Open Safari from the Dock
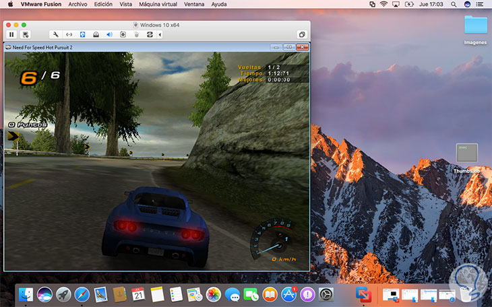492x307 pixels. pyautogui.click(x=82, y=294)
